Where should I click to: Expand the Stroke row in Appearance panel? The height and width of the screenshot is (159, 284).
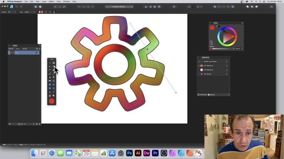199,62
